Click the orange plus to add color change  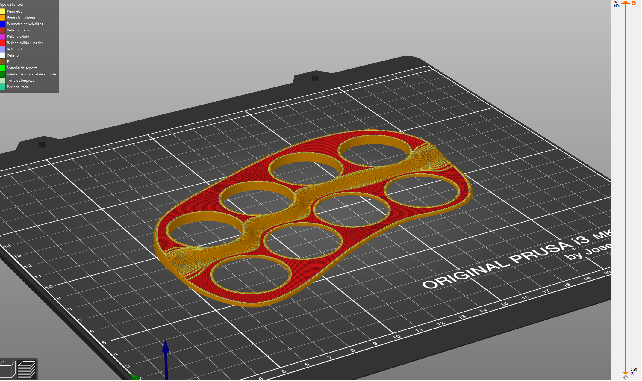pyautogui.click(x=634, y=4)
